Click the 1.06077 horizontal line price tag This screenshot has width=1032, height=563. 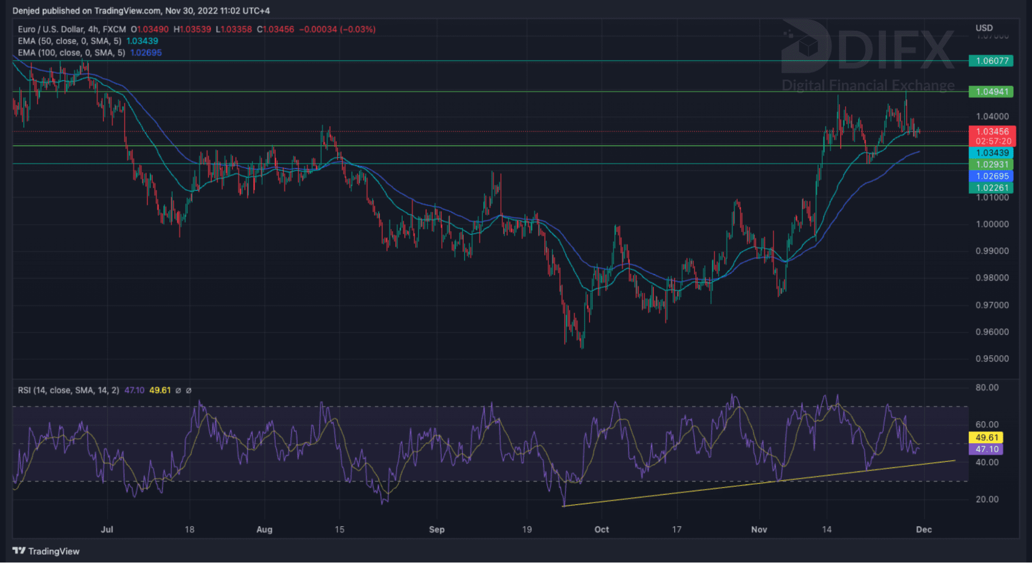(991, 61)
